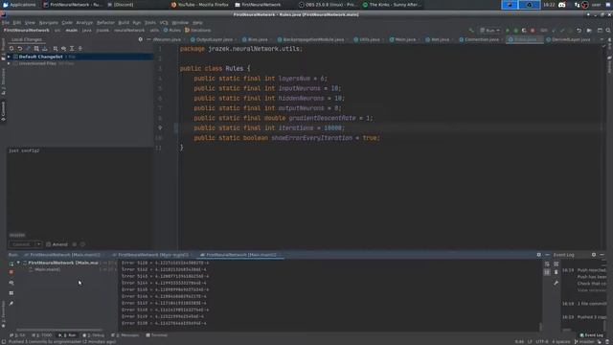The height and width of the screenshot is (345, 613).
Task: Switch to OBS window in OS taskbar
Action: point(328,5)
